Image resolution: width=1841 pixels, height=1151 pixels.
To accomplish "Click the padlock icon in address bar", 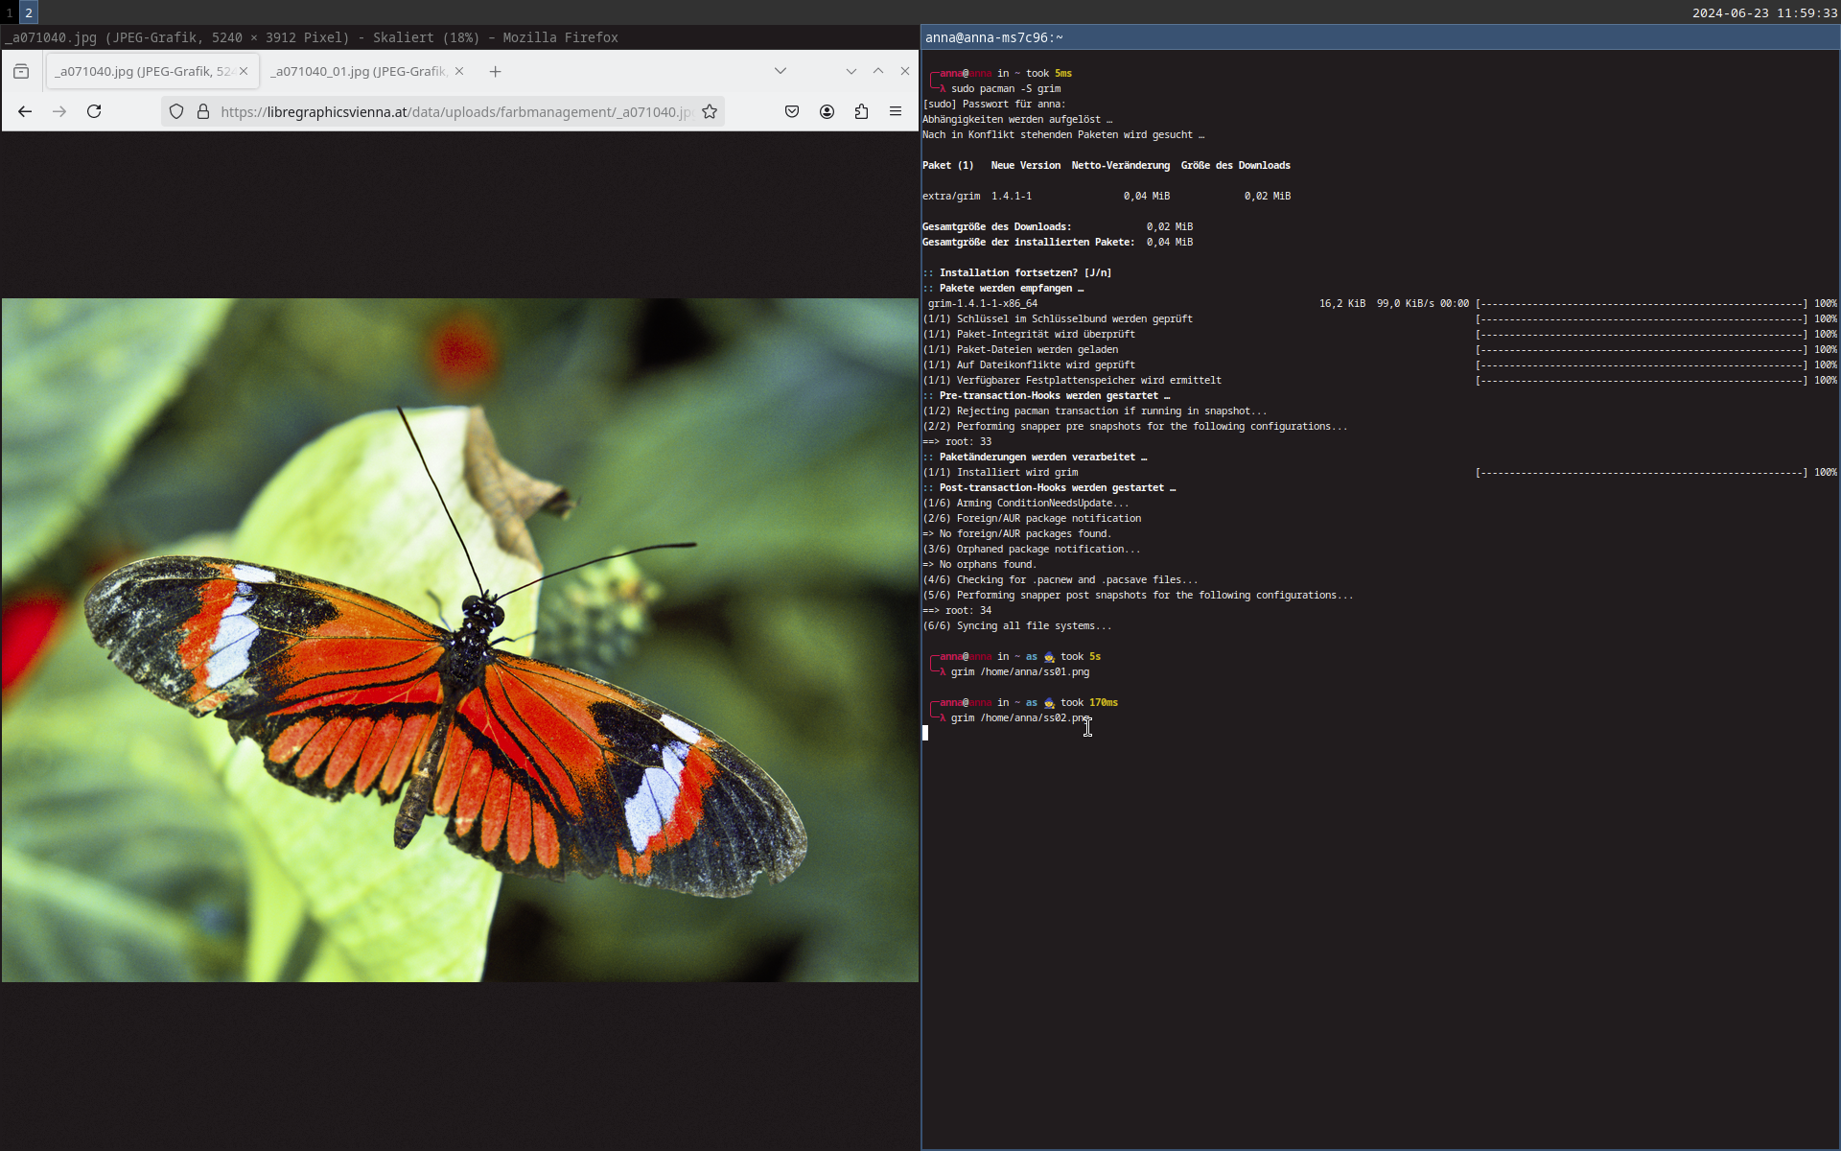I will pos(202,111).
